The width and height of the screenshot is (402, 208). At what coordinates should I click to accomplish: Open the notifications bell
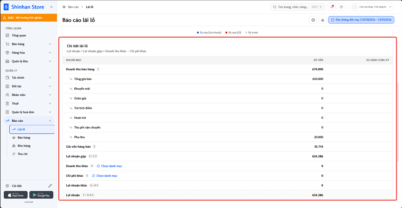click(x=332, y=7)
